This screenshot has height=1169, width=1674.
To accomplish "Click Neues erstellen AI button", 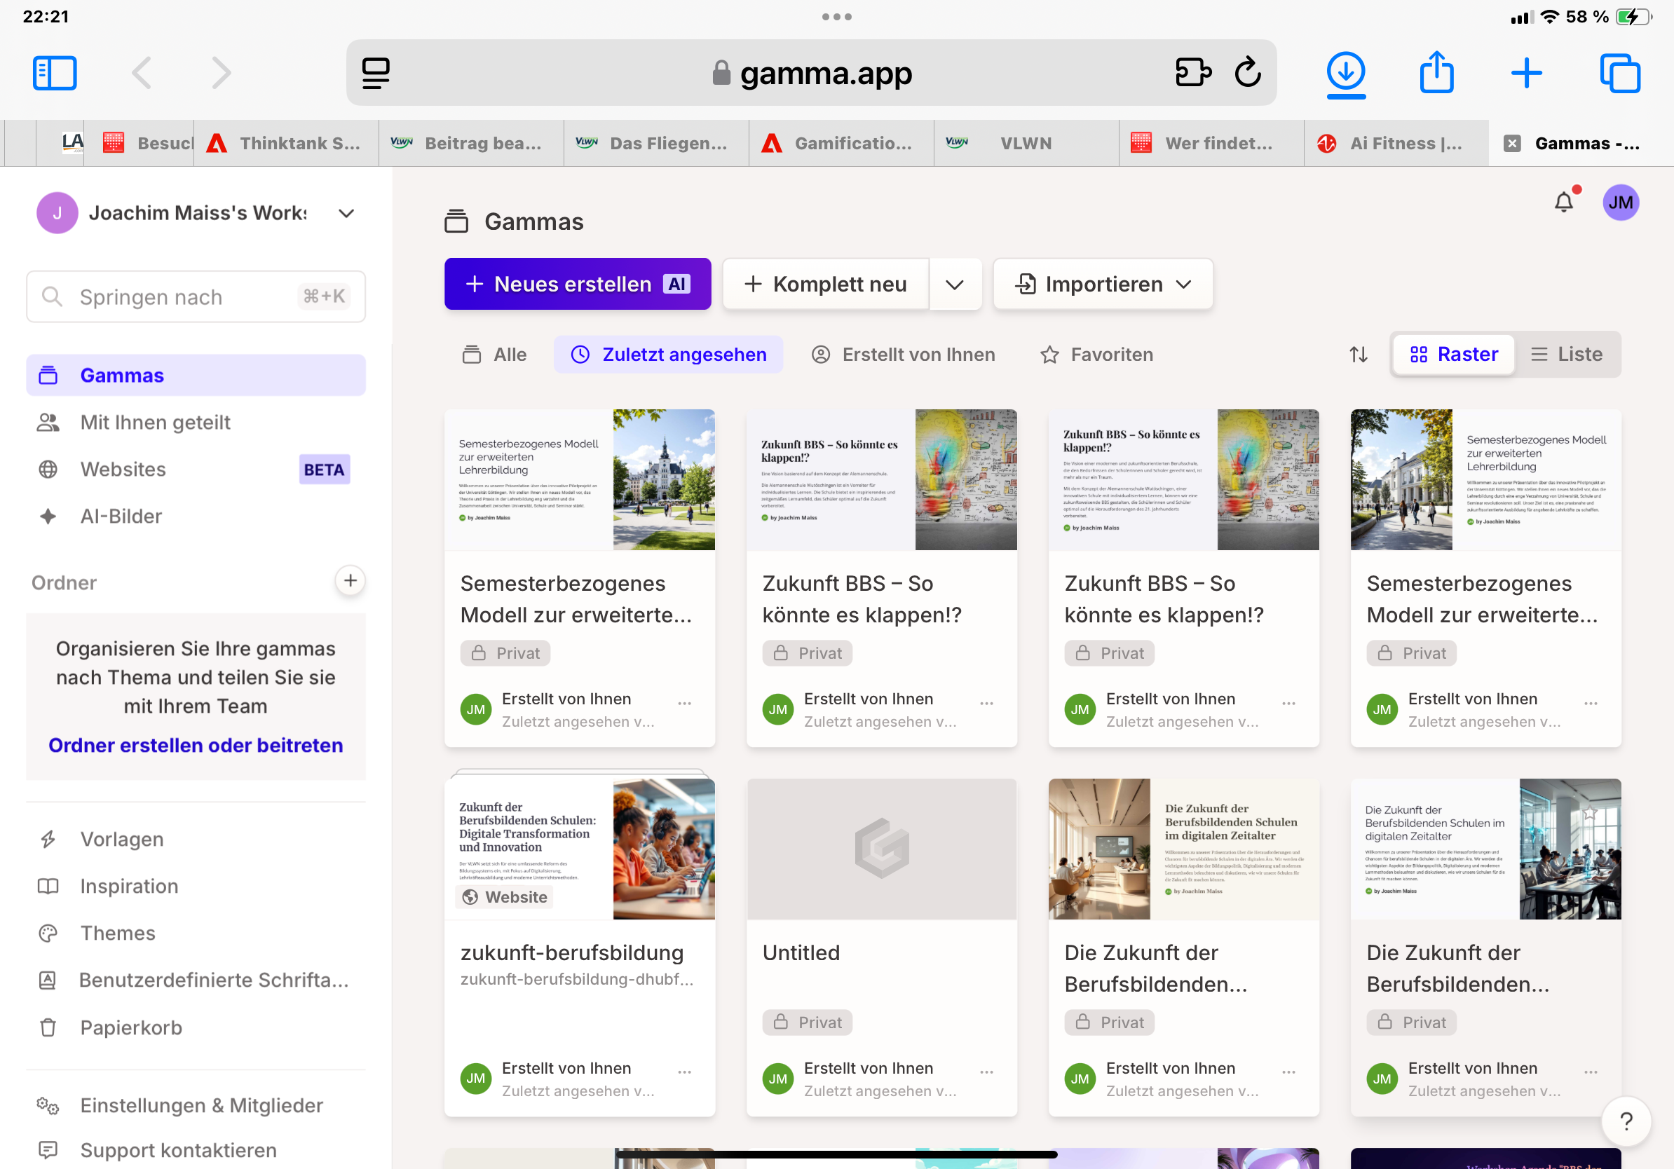I will click(578, 285).
